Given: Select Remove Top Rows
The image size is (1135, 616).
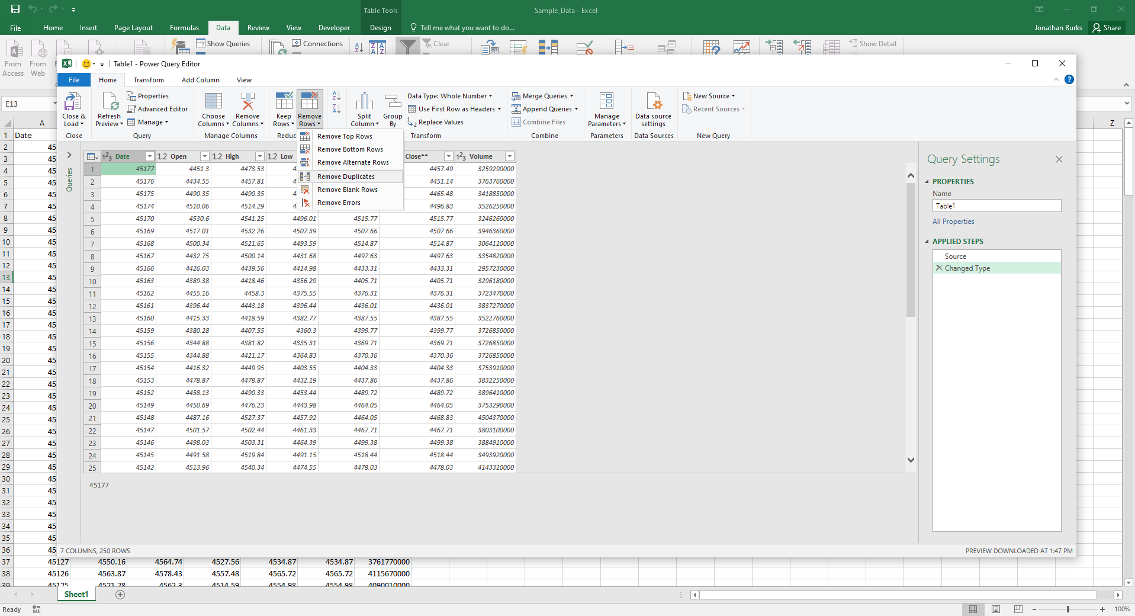Looking at the screenshot, I should pos(351,136).
